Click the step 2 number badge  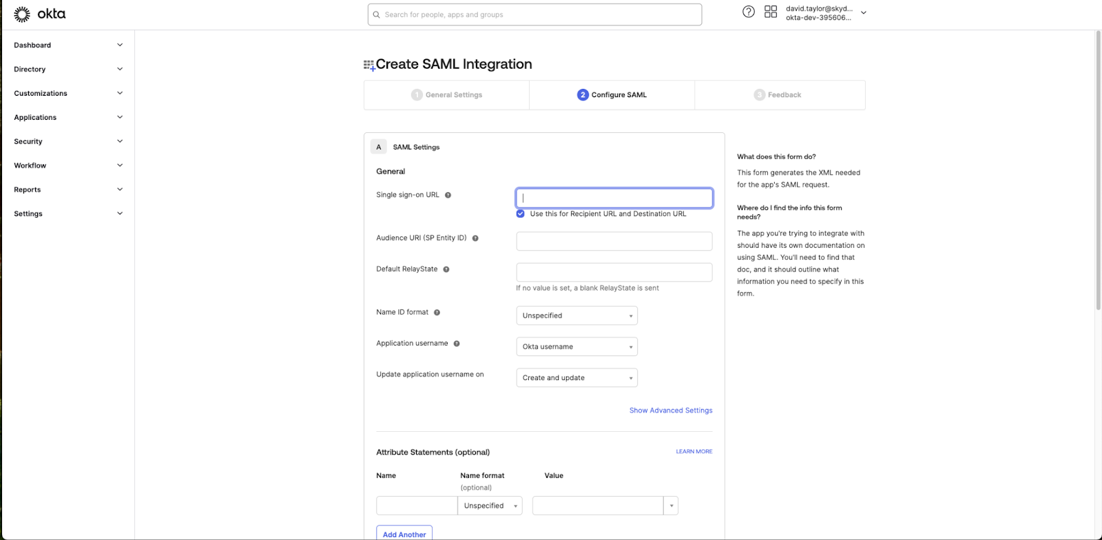point(583,95)
